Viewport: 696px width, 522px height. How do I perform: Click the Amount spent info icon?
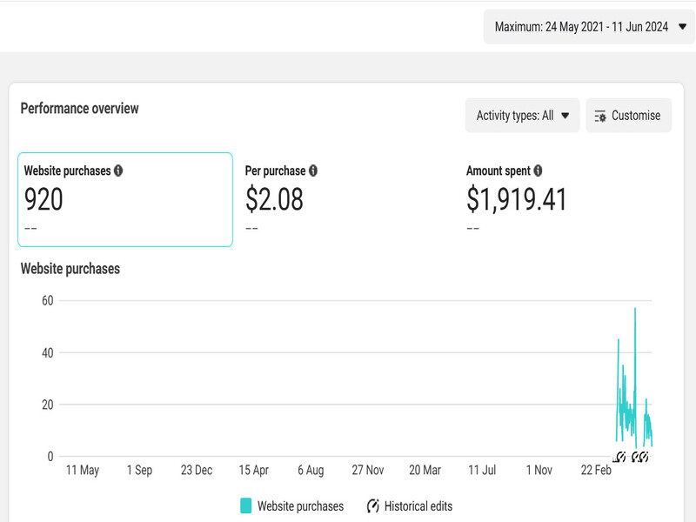pos(539,171)
